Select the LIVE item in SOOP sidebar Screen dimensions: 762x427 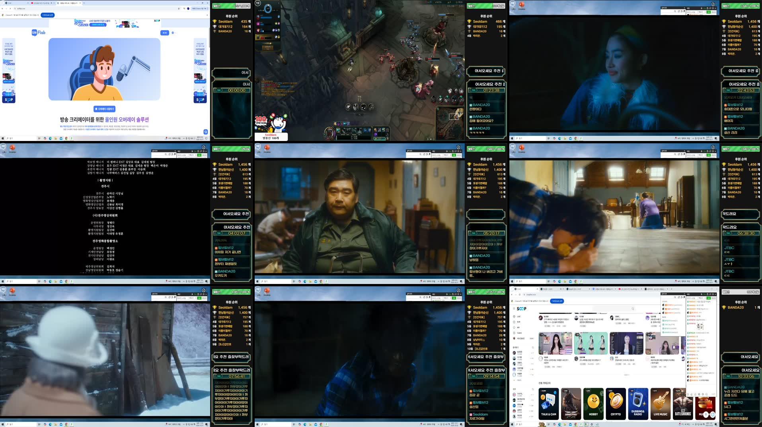click(x=518, y=317)
